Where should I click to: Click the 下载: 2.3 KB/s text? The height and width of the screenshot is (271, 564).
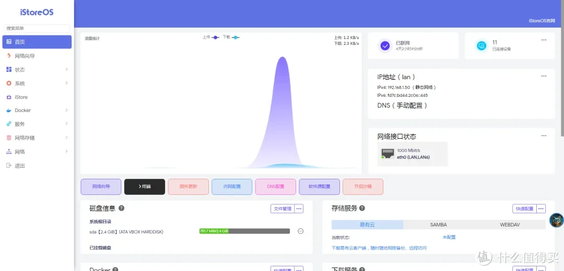[346, 43]
